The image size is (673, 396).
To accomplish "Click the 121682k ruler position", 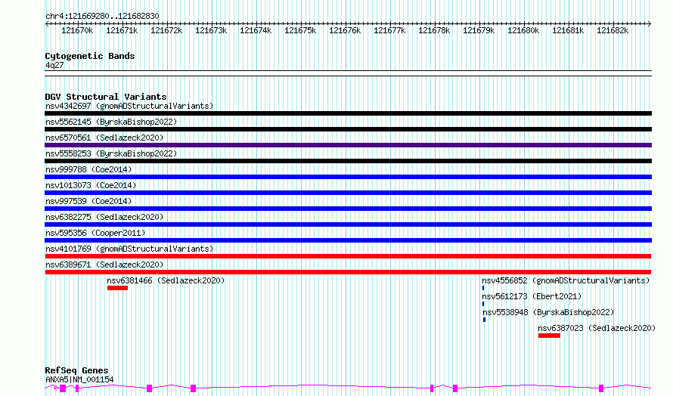I will click(x=613, y=31).
